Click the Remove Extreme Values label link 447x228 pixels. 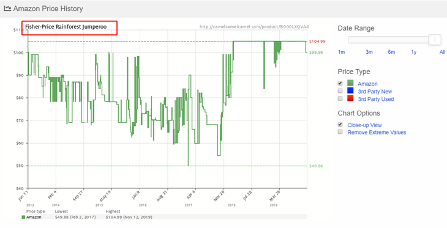point(377,133)
